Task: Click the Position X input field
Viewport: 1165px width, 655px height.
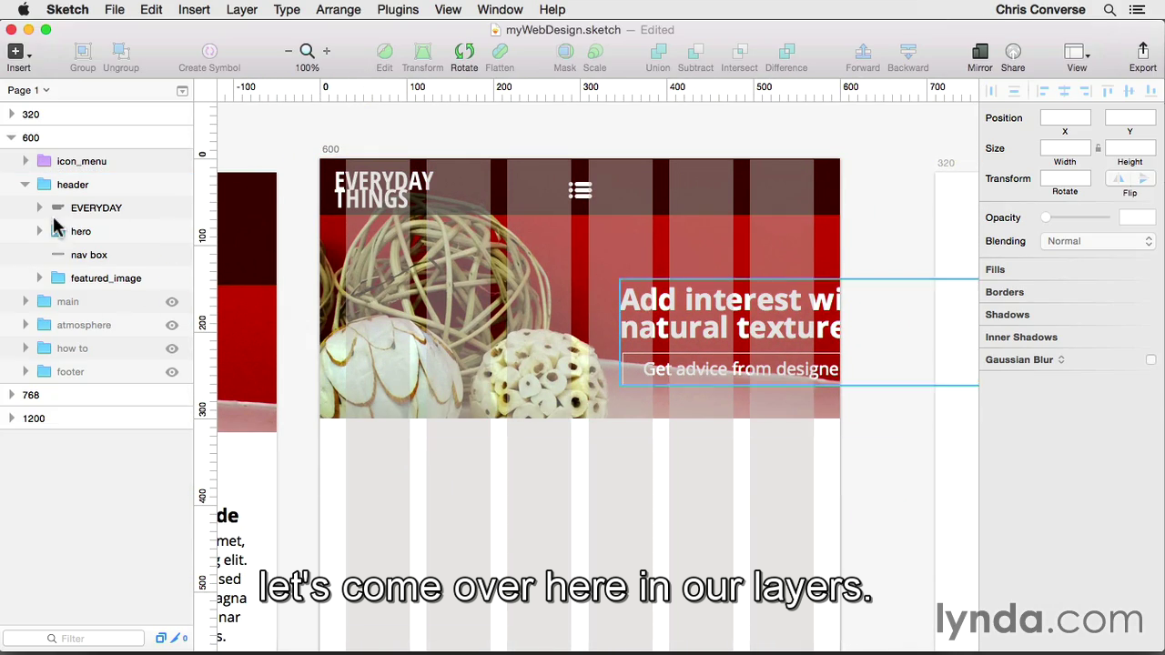Action: pyautogui.click(x=1065, y=118)
